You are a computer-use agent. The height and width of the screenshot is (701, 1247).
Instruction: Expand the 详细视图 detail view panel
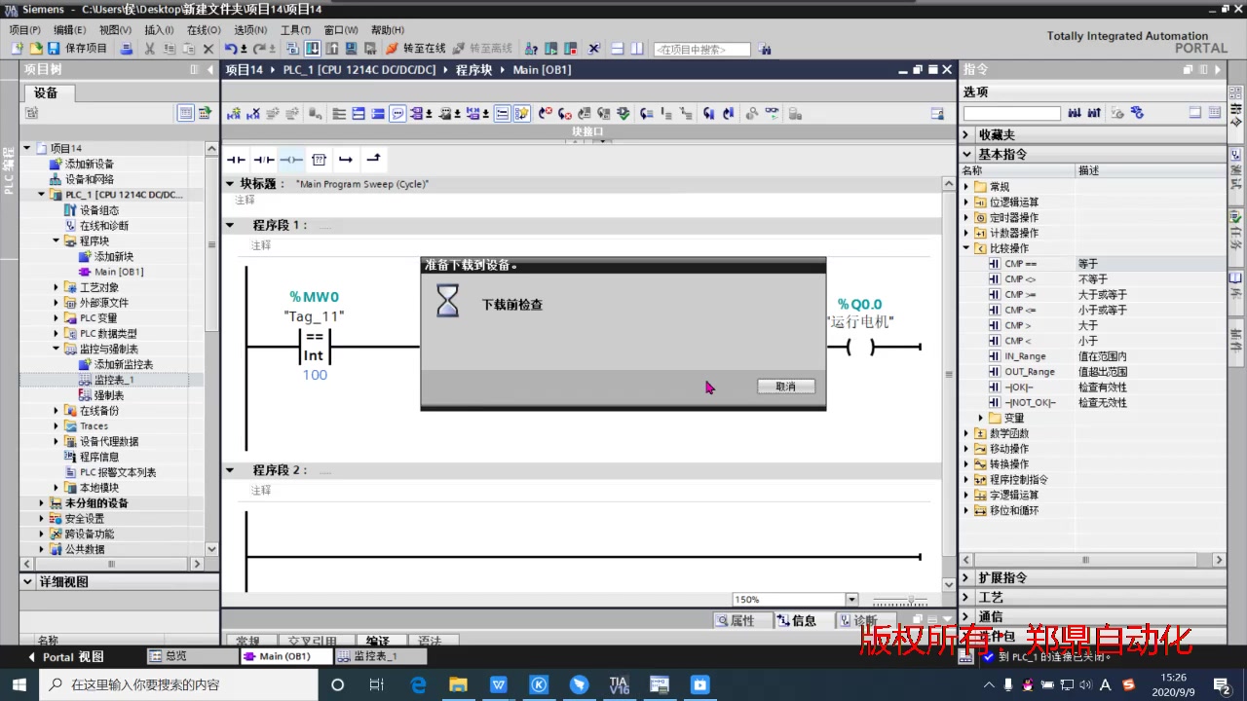(28, 581)
